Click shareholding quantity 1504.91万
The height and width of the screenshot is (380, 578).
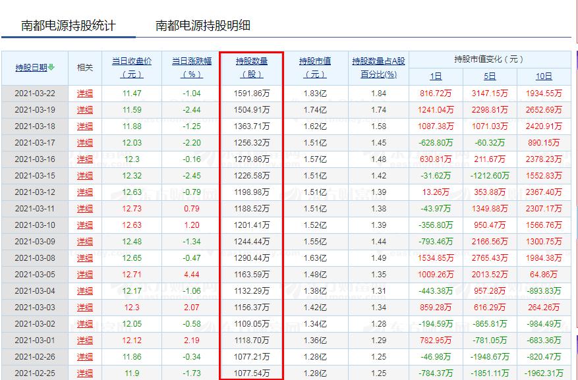coord(252,110)
